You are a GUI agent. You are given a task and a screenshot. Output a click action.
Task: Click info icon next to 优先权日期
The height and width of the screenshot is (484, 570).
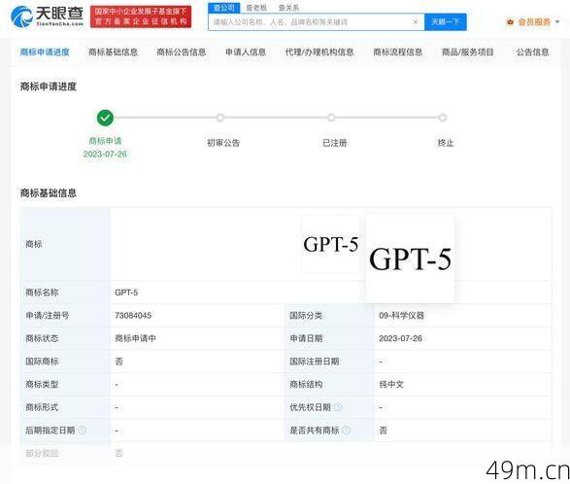click(x=338, y=407)
